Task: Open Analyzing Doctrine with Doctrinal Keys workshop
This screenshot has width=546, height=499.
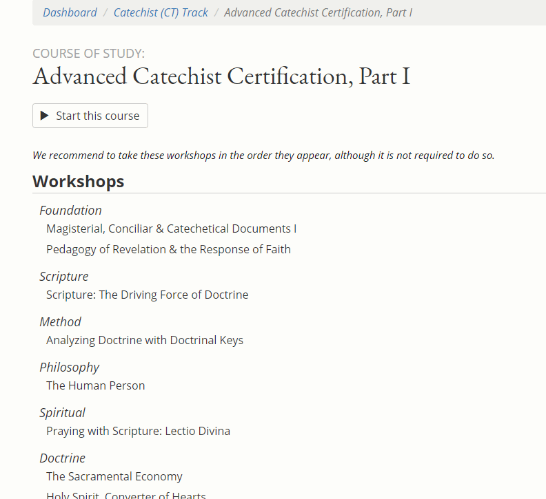Action: tap(145, 340)
